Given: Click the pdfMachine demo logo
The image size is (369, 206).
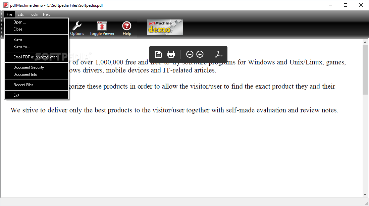Looking at the screenshot, I should pyautogui.click(x=165, y=27).
